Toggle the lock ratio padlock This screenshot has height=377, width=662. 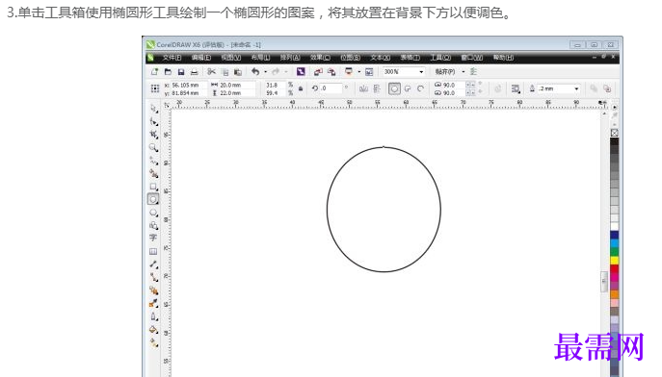(301, 88)
